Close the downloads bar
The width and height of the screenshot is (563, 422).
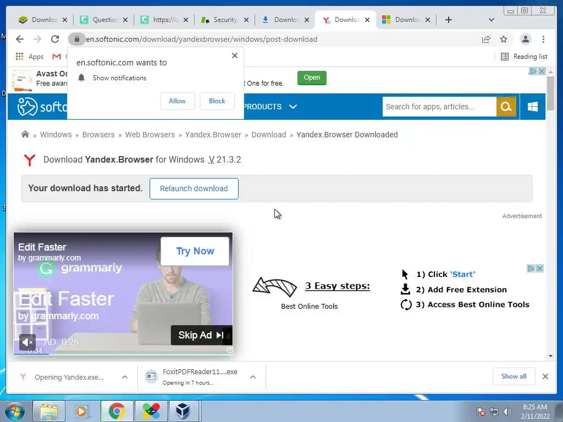(545, 376)
